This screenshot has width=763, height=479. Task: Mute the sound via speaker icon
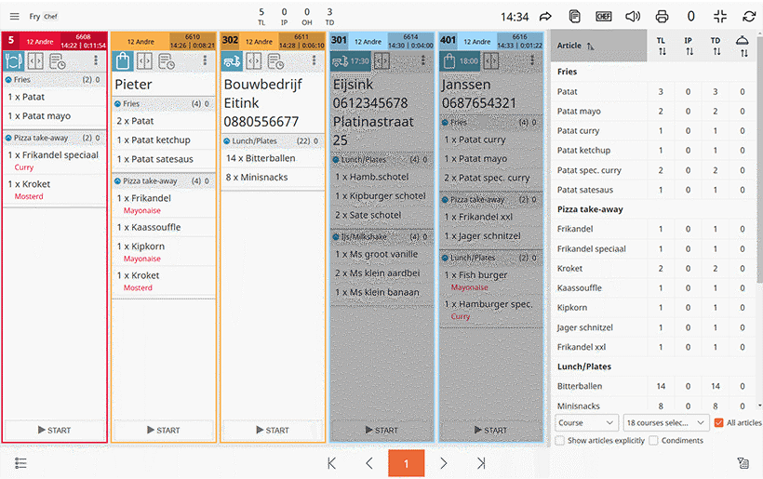(x=633, y=16)
